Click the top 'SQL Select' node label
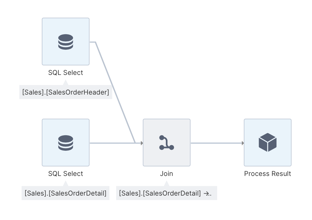The width and height of the screenshot is (312, 220). pyautogui.click(x=66, y=73)
